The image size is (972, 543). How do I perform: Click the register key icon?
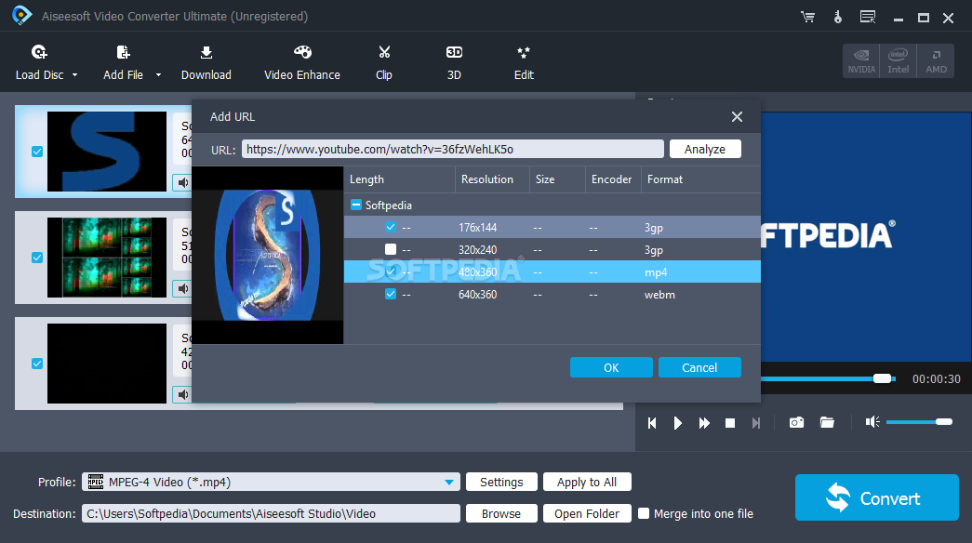click(838, 18)
